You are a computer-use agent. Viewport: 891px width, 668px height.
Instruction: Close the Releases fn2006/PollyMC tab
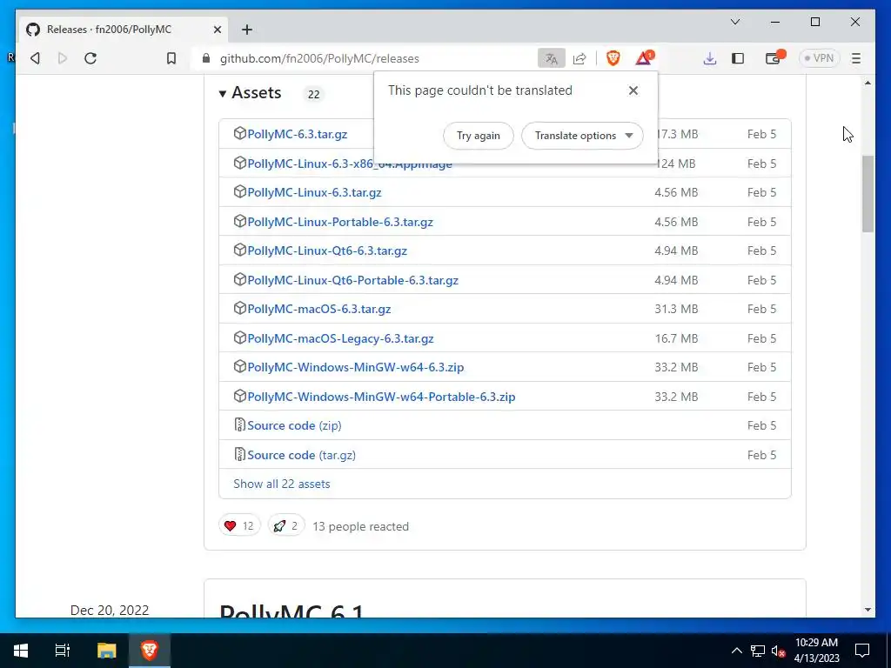click(217, 30)
